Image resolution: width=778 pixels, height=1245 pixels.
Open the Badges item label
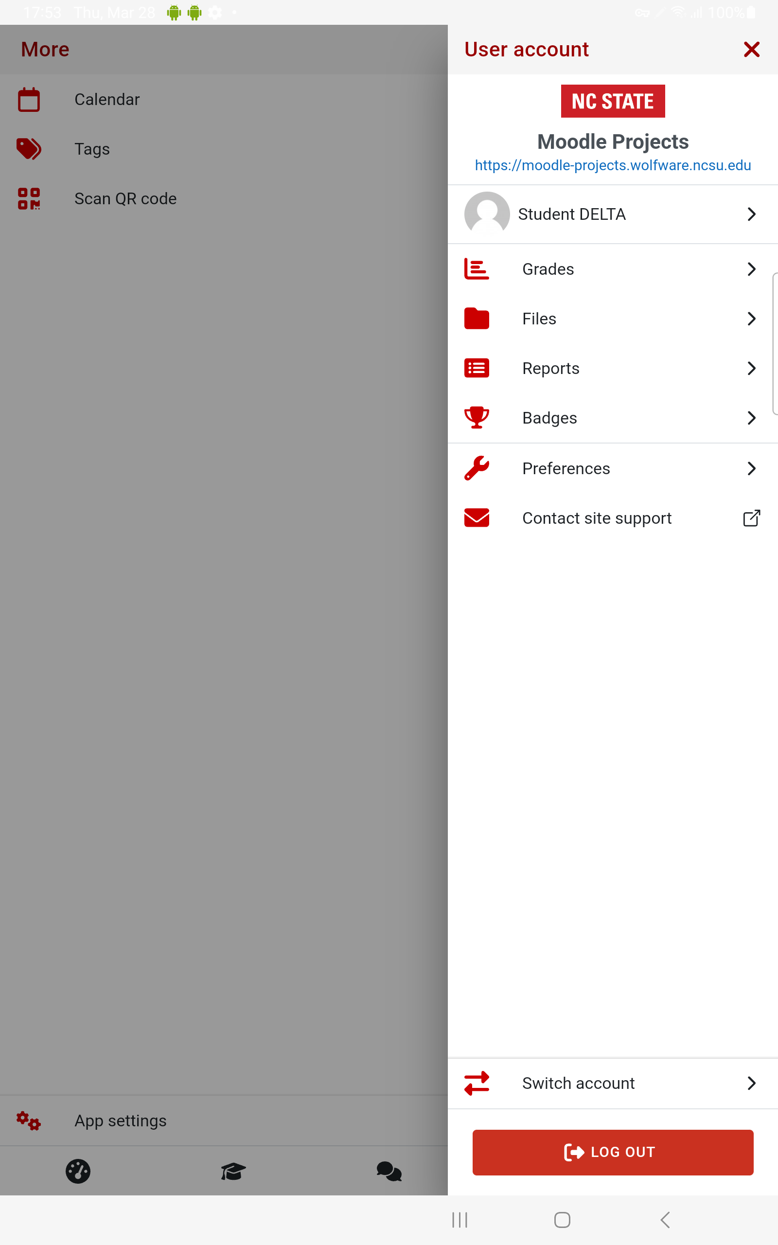pyautogui.click(x=549, y=418)
